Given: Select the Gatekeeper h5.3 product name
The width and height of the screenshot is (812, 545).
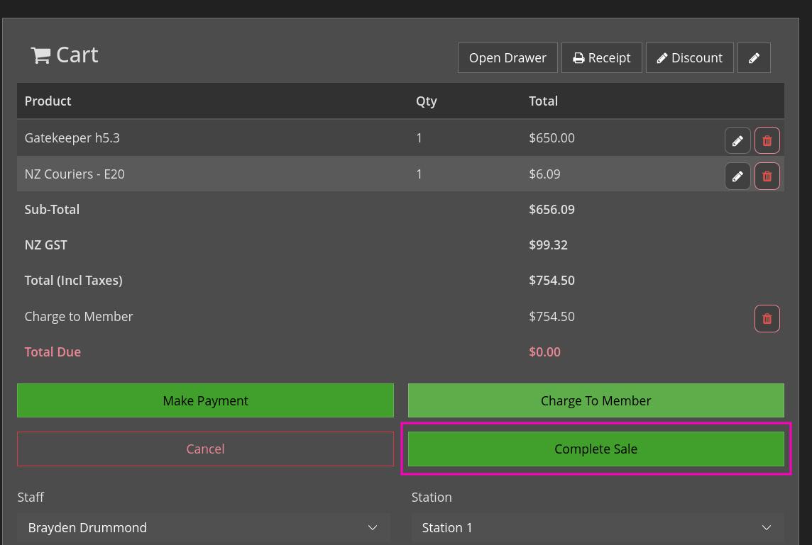Looking at the screenshot, I should pos(72,137).
